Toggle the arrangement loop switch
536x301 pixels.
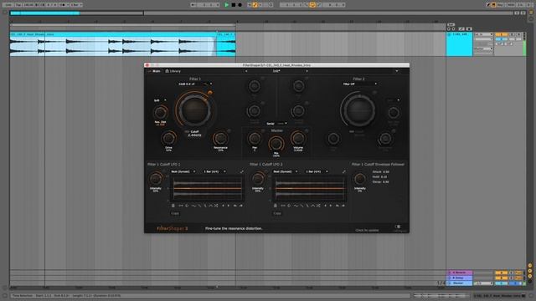point(312,5)
